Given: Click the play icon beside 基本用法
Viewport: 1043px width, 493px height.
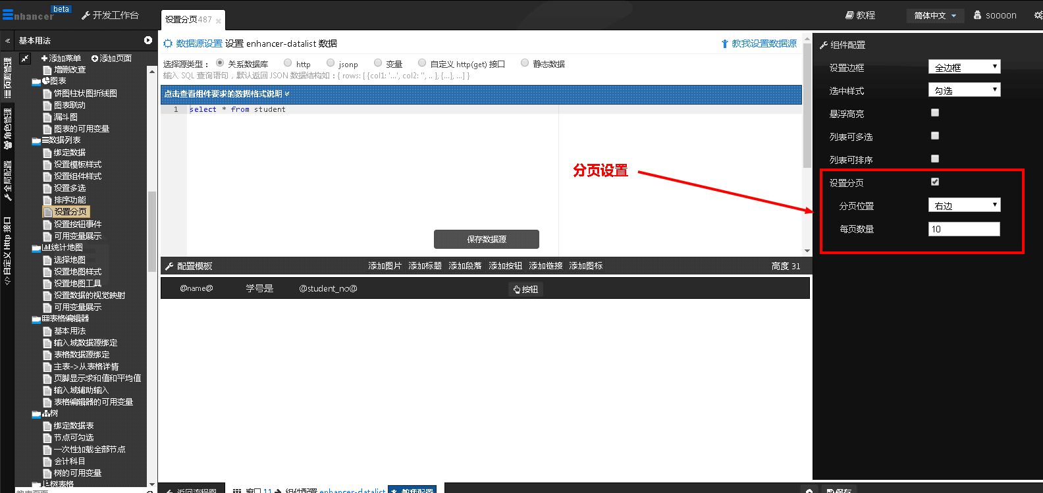Looking at the screenshot, I should (148, 40).
